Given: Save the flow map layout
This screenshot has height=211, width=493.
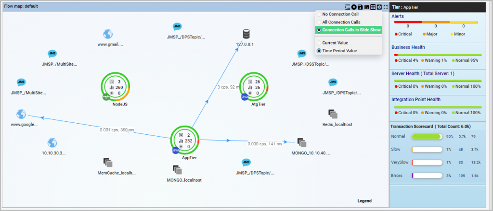Looking at the screenshot, I should 360,7.
